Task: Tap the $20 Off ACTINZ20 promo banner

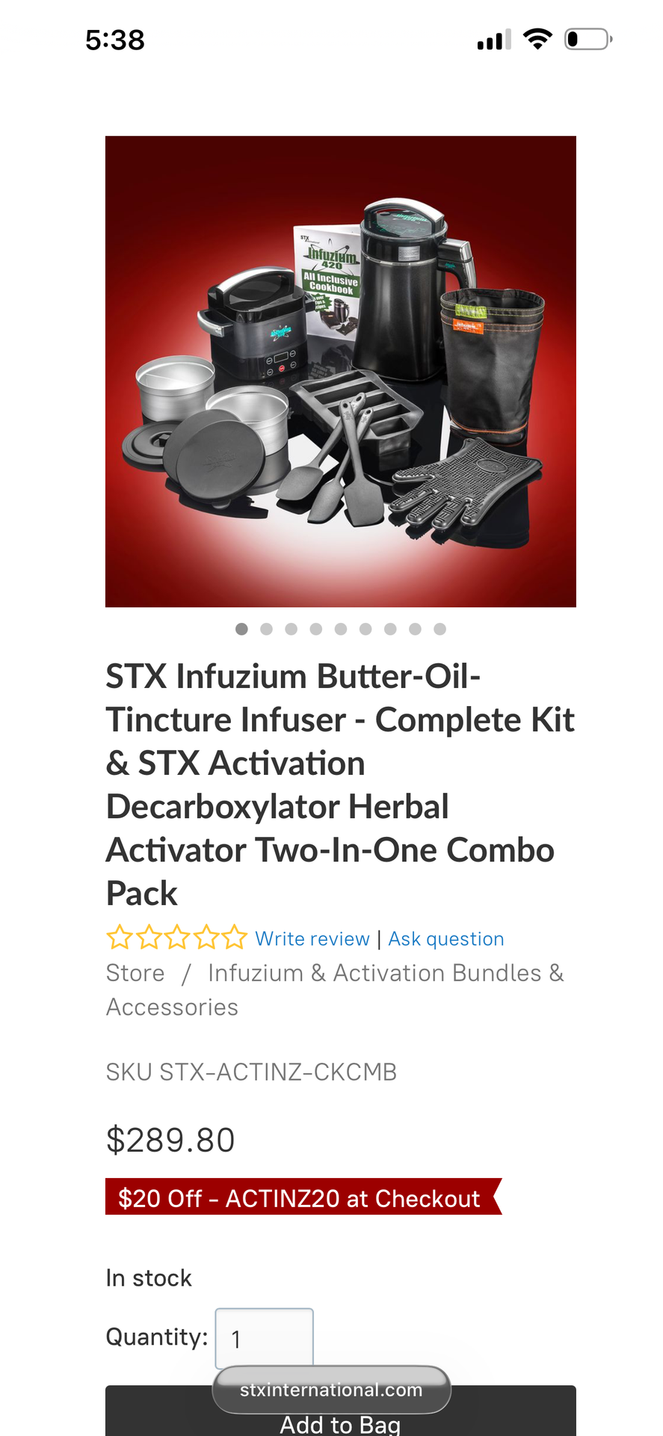Action: tap(303, 1197)
